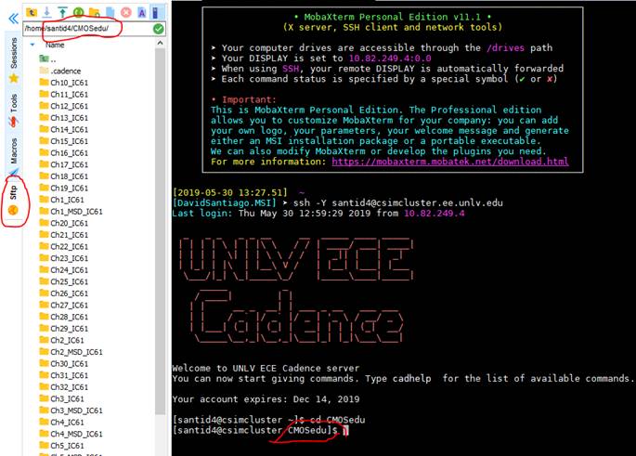Select the Ch22_IC61 folder
The image size is (636, 456).
(x=64, y=247)
